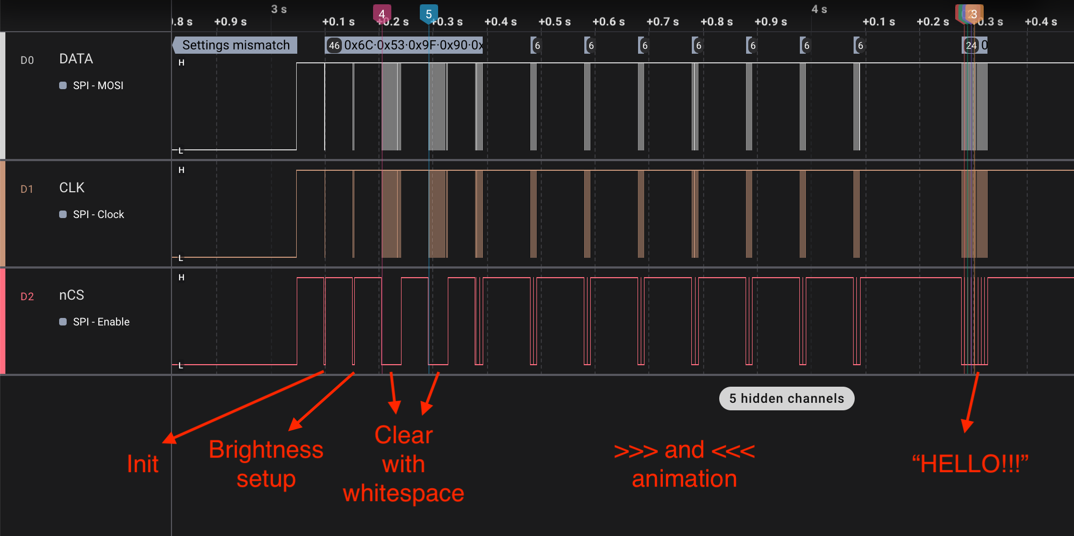Click the nCS channel name label
The width and height of the screenshot is (1074, 536).
click(x=70, y=295)
